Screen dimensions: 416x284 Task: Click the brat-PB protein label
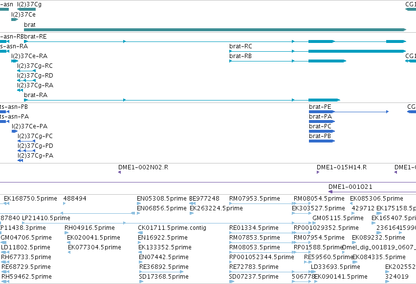(320, 136)
